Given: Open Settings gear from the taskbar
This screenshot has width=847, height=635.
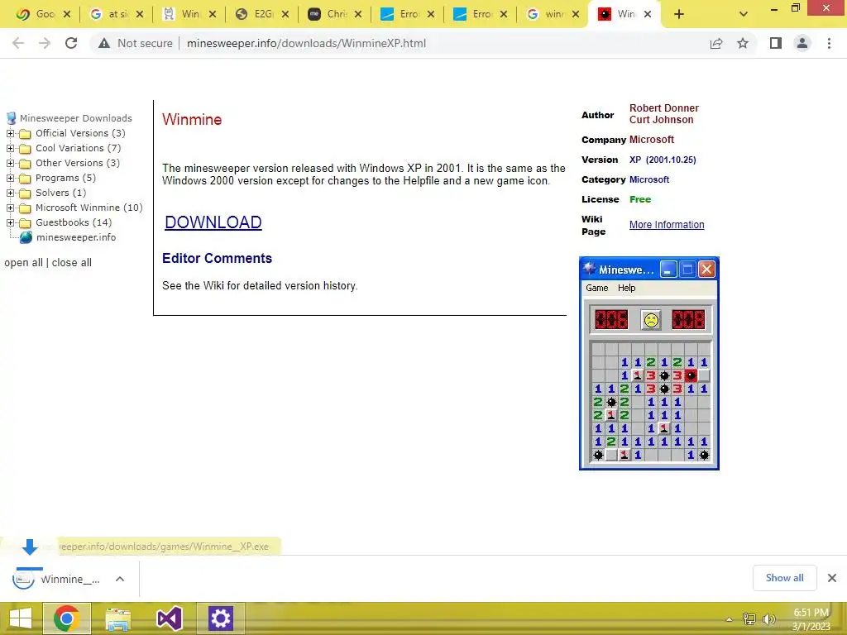Looking at the screenshot, I should pyautogui.click(x=220, y=618).
